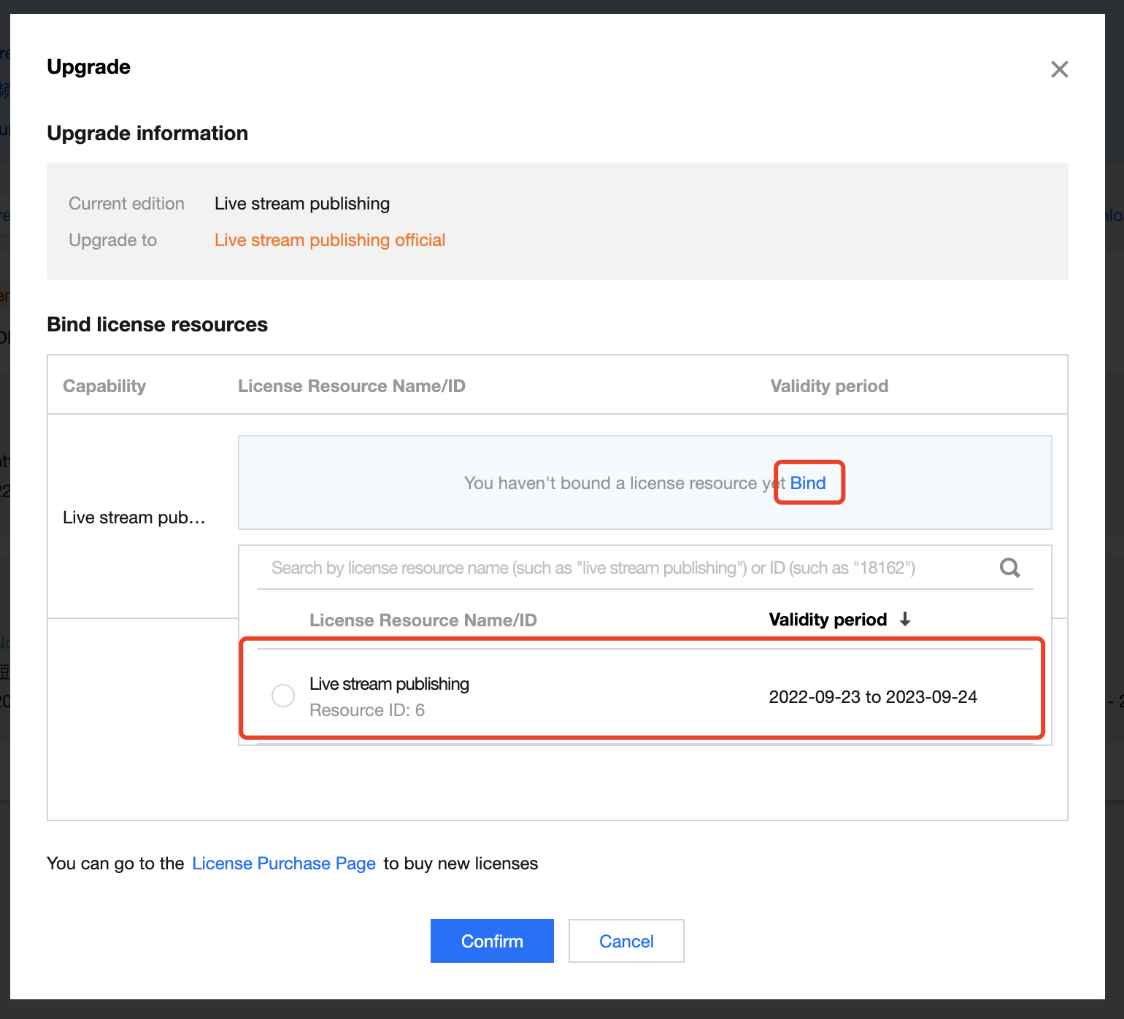Screen dimensions: 1124x1019
Task: Click the Current edition Live stream publishing value
Action: pyautogui.click(x=302, y=204)
